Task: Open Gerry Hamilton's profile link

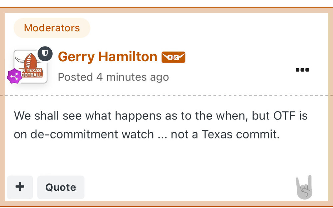Action: point(107,57)
